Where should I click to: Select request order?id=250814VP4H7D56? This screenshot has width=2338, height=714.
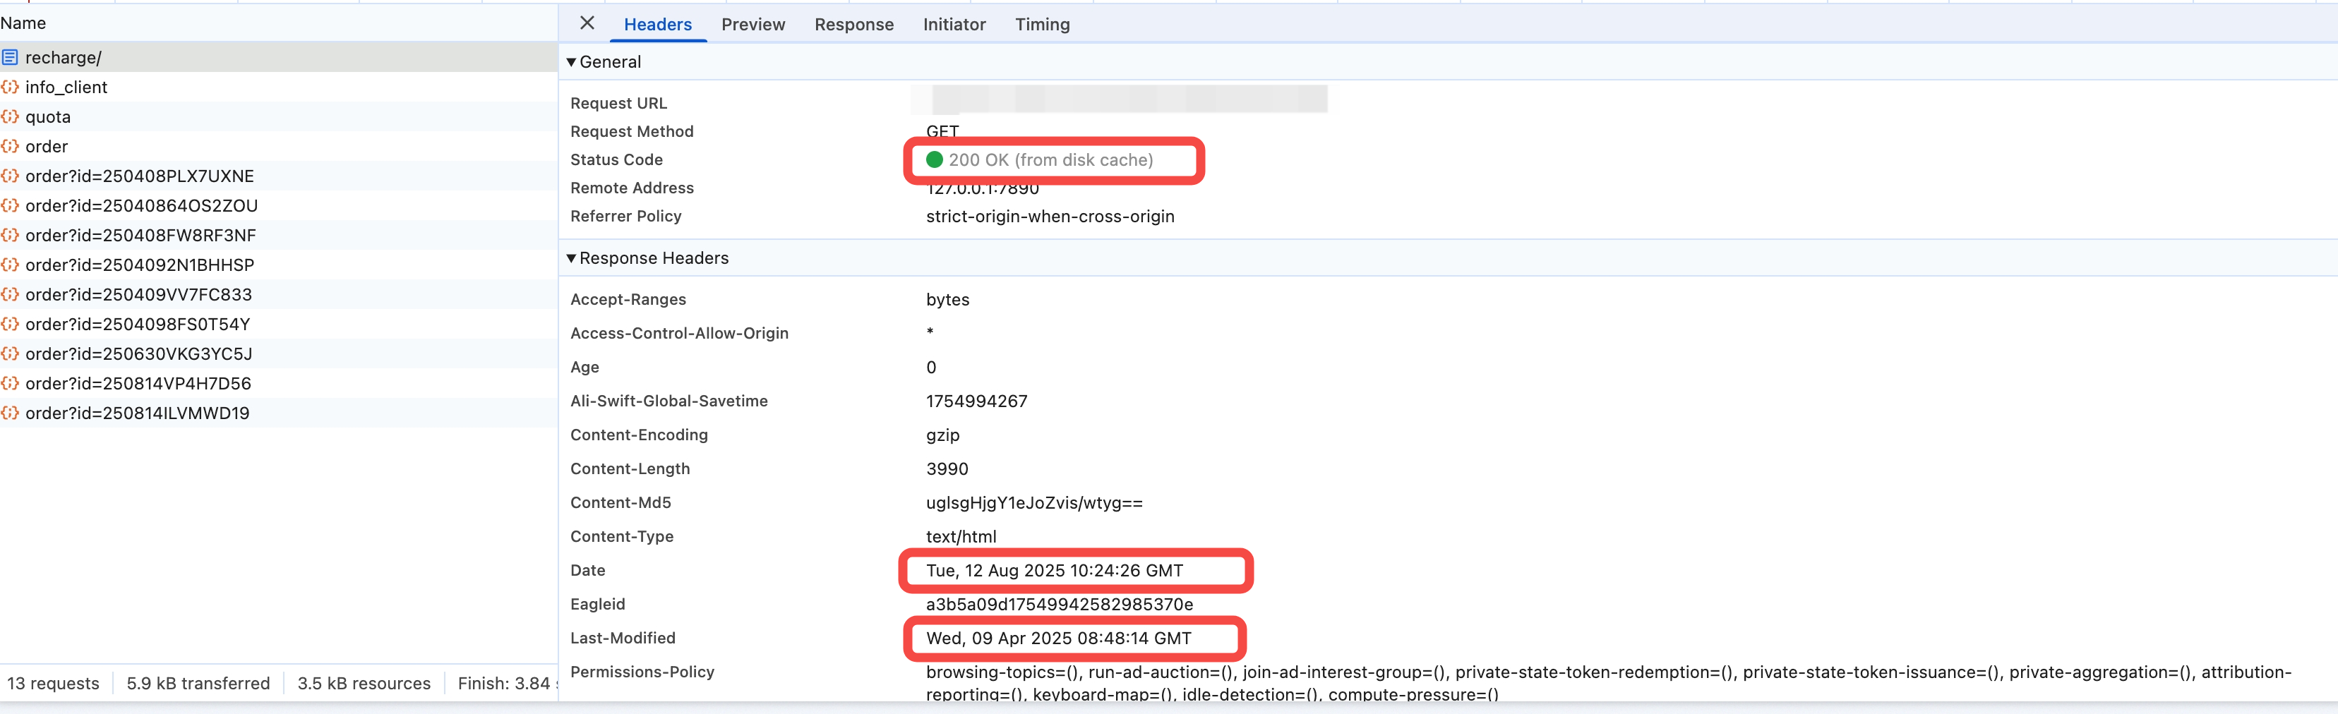coord(279,384)
